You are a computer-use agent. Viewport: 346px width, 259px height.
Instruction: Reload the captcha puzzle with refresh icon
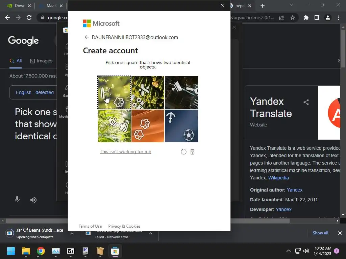tap(183, 152)
